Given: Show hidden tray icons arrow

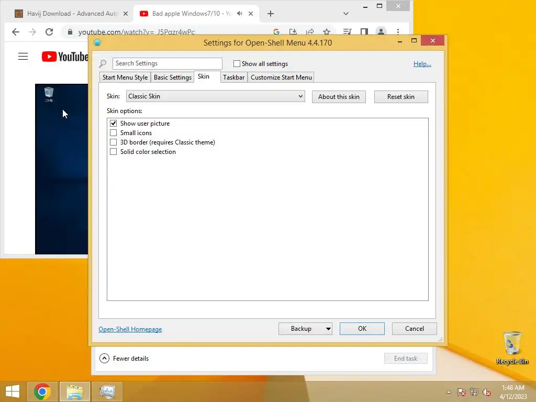Looking at the screenshot, I should point(449,392).
